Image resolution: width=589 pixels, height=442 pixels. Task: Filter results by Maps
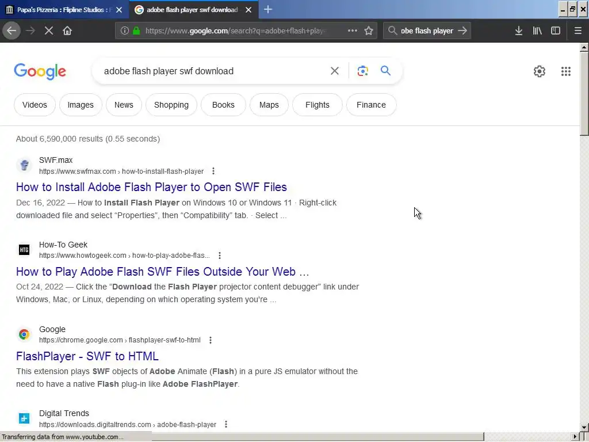269,105
